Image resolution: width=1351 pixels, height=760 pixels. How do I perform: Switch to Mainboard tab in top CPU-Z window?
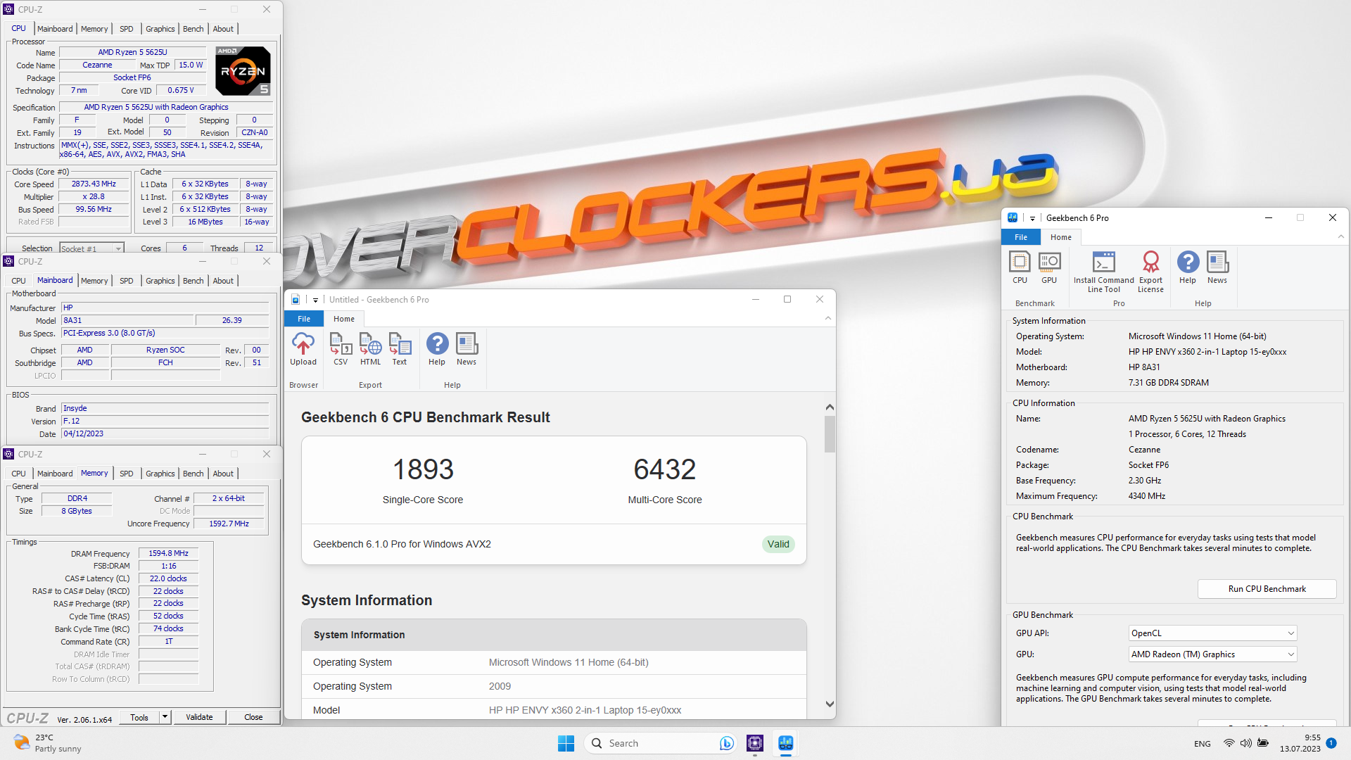(x=55, y=29)
